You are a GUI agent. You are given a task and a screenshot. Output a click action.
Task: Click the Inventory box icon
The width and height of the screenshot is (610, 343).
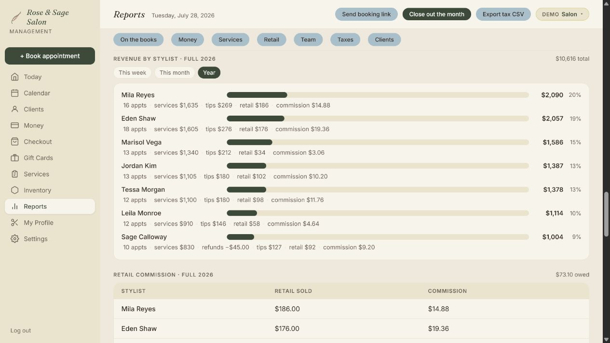point(15,190)
